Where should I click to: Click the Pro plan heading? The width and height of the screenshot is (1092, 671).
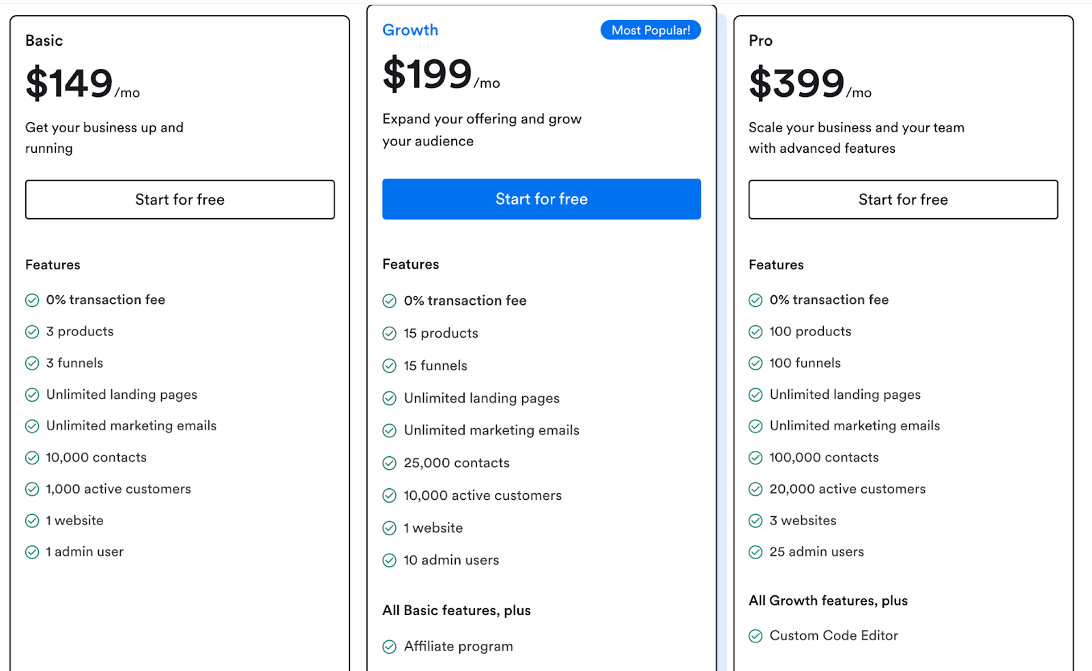[x=760, y=41]
